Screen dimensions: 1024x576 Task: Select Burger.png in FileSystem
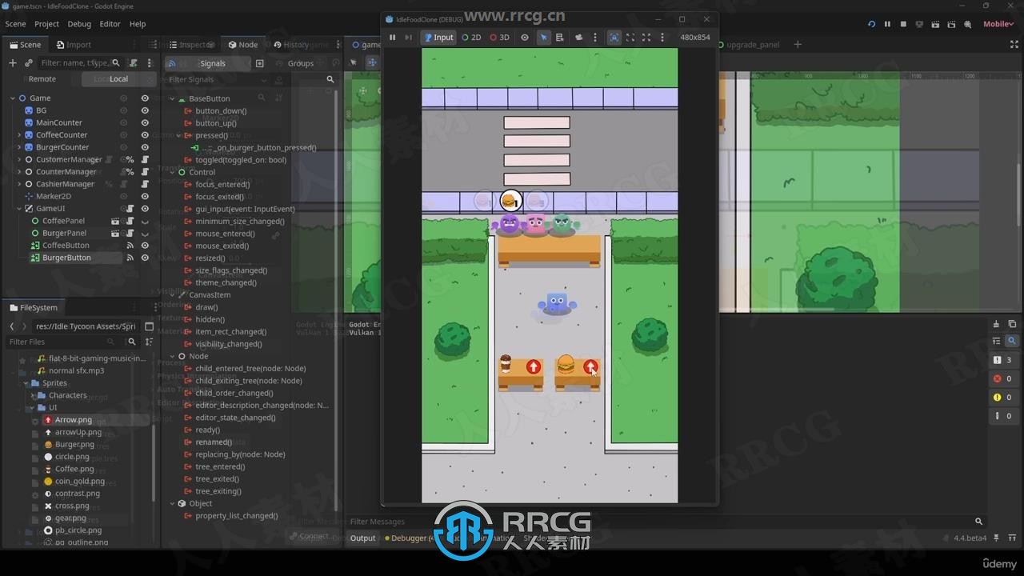click(x=74, y=444)
